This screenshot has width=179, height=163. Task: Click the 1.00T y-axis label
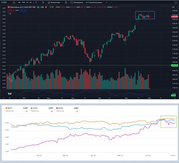point(7,151)
